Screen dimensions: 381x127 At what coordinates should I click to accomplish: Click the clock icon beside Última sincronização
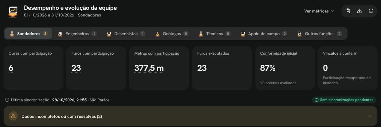click(7, 100)
